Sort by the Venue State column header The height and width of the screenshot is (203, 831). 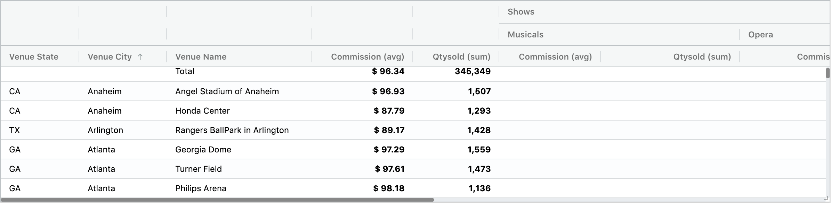pos(34,57)
